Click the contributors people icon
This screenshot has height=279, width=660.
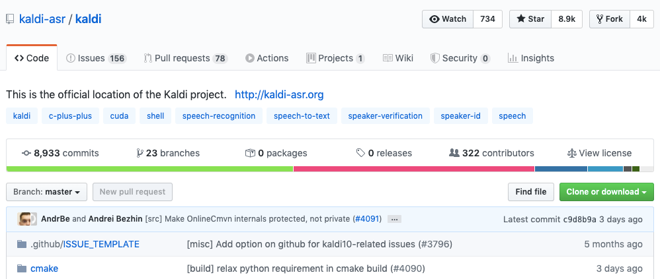point(454,153)
